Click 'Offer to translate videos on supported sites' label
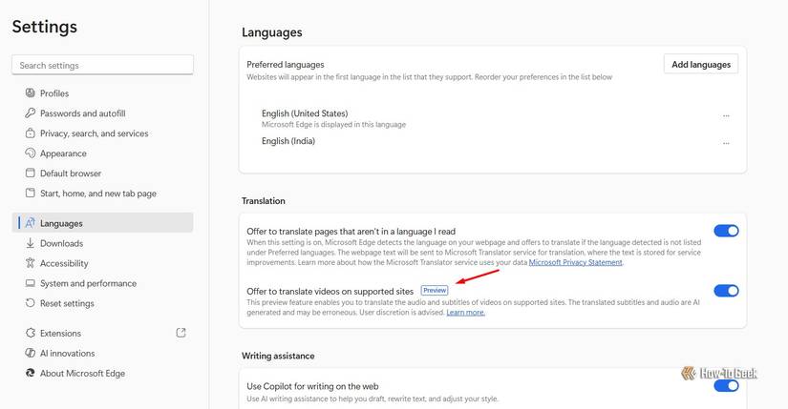Image resolution: width=788 pixels, height=409 pixels. pos(330,291)
